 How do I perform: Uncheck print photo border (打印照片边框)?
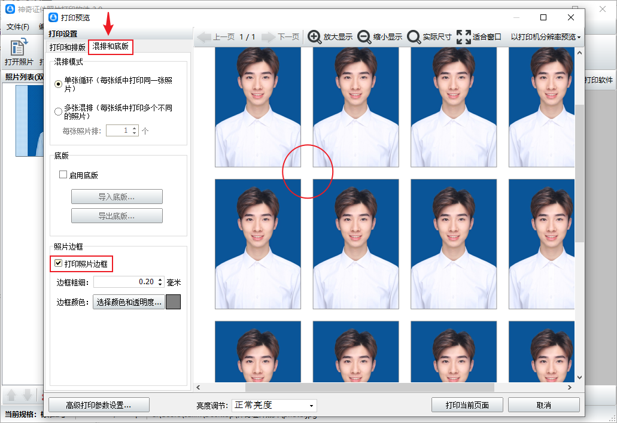click(59, 263)
